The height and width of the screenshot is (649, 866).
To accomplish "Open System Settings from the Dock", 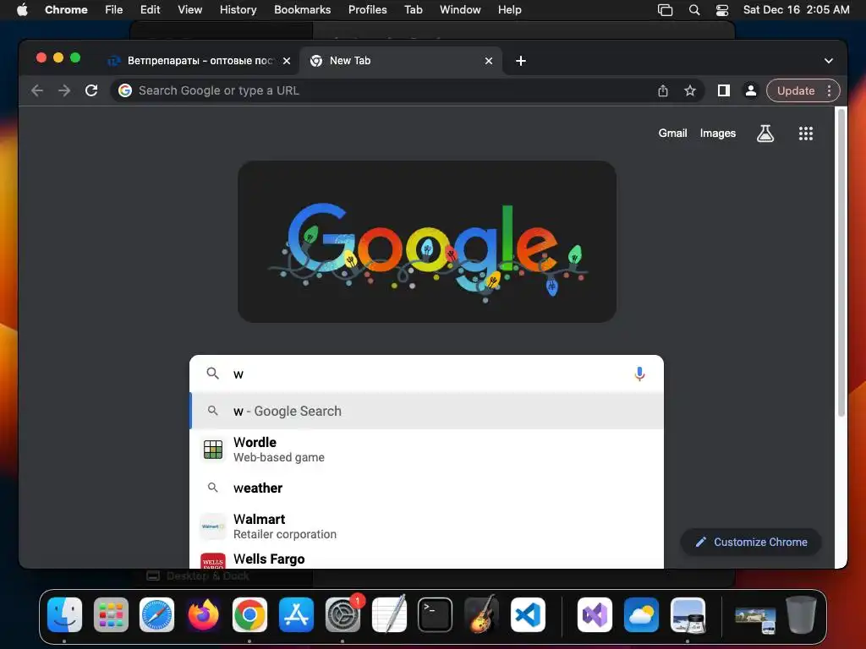I will pyautogui.click(x=343, y=614).
